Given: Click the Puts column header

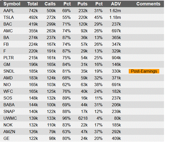Looking at the screenshot, I should click(82, 4).
